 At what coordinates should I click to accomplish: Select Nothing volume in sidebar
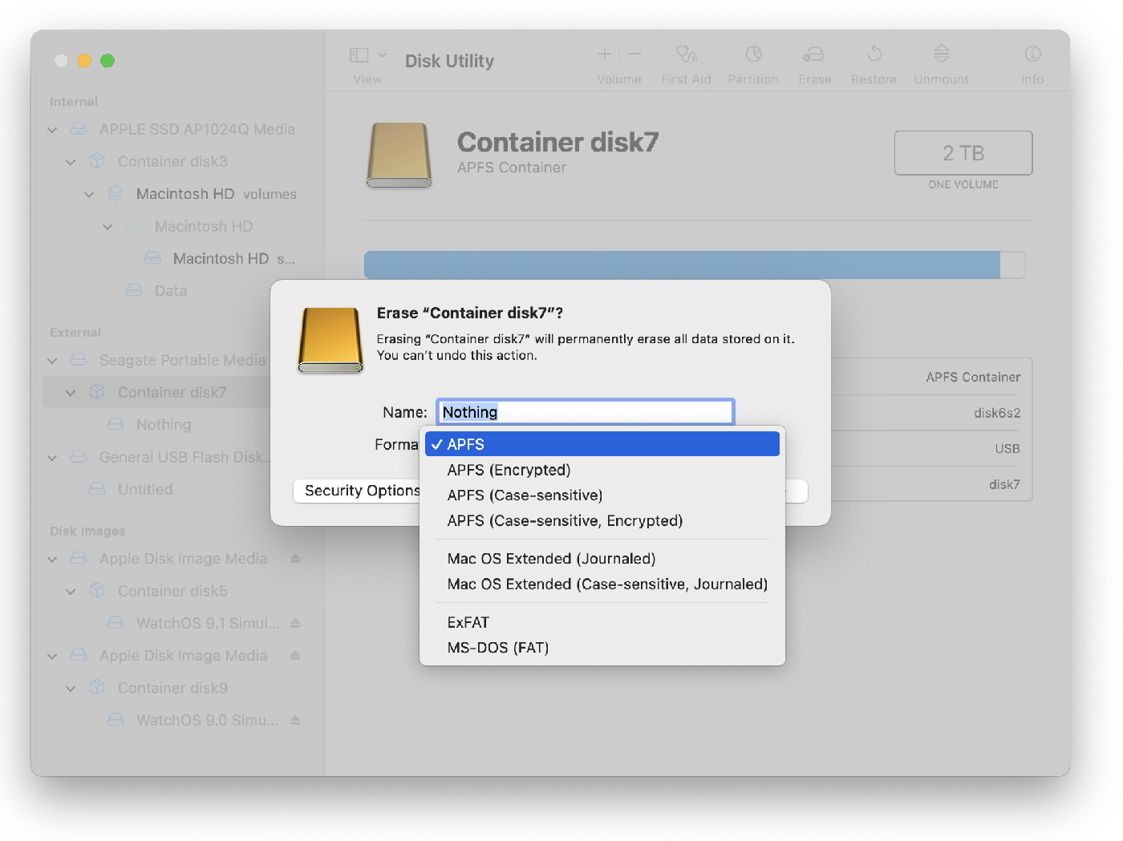click(x=164, y=424)
